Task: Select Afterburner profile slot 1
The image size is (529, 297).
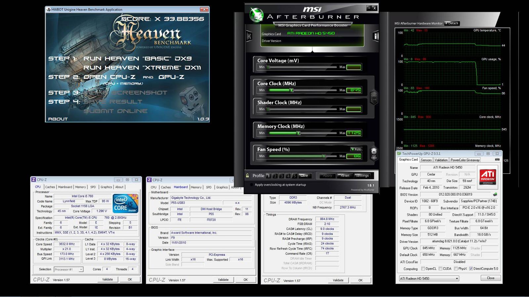Action: pyautogui.click(x=268, y=176)
